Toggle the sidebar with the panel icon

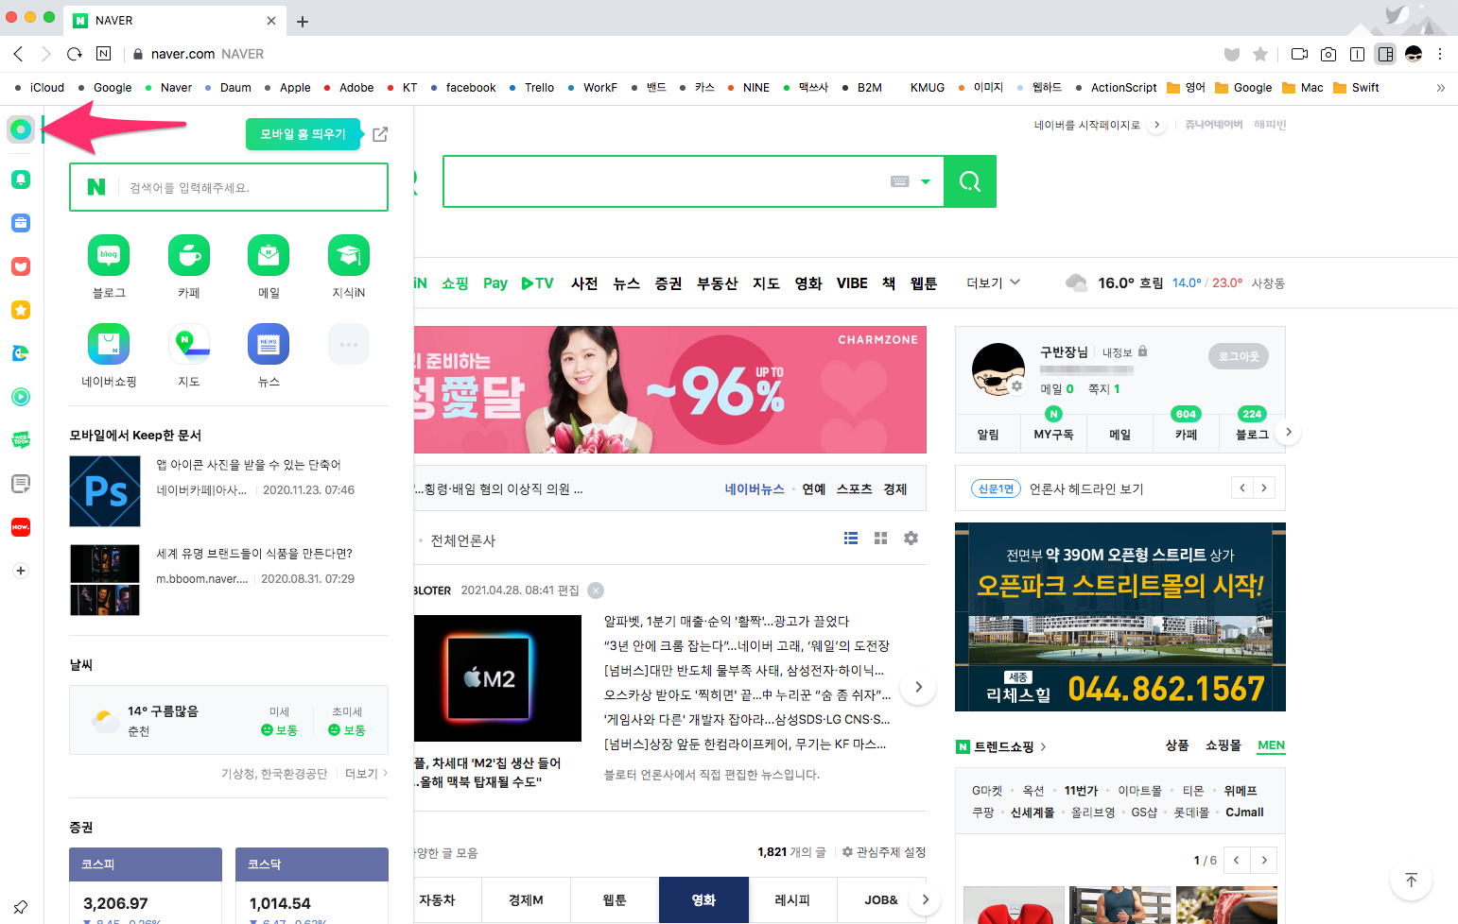tap(1385, 54)
